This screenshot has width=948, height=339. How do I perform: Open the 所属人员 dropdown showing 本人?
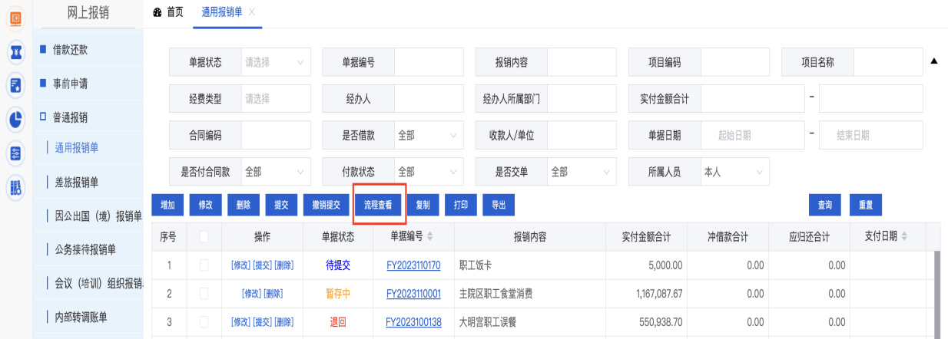click(735, 172)
